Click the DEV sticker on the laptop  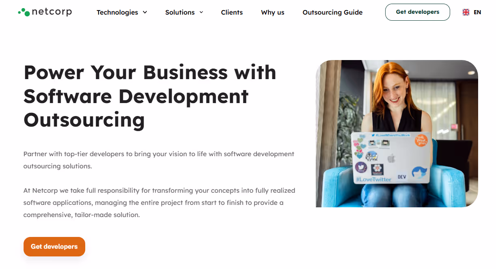pos(402,177)
